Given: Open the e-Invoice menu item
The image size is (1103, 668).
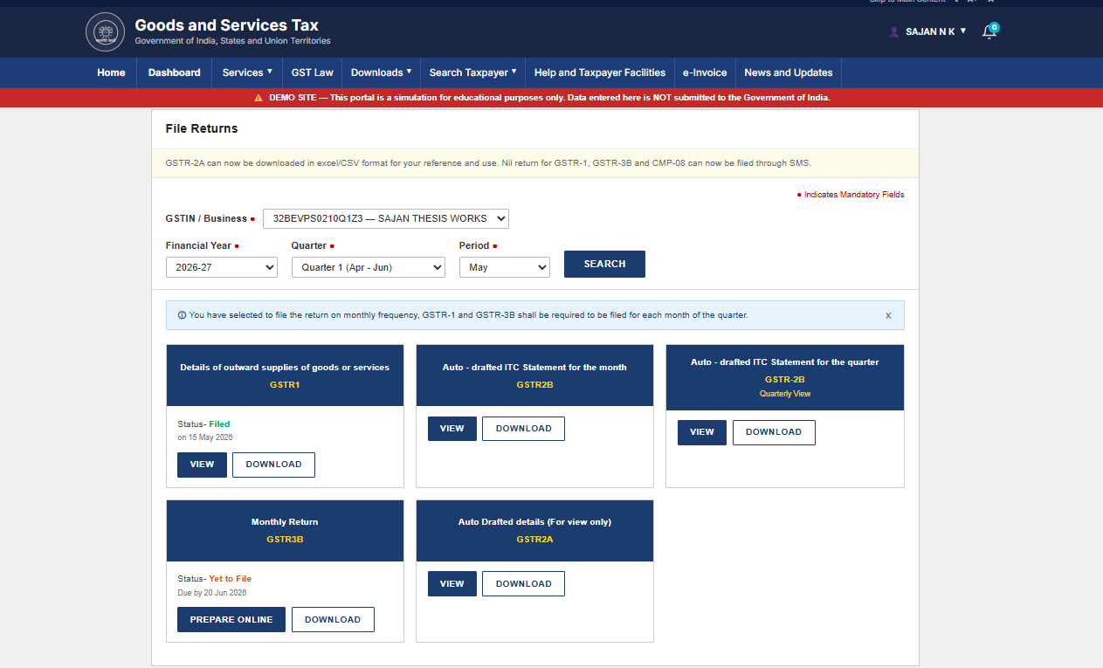Looking at the screenshot, I should (x=704, y=72).
